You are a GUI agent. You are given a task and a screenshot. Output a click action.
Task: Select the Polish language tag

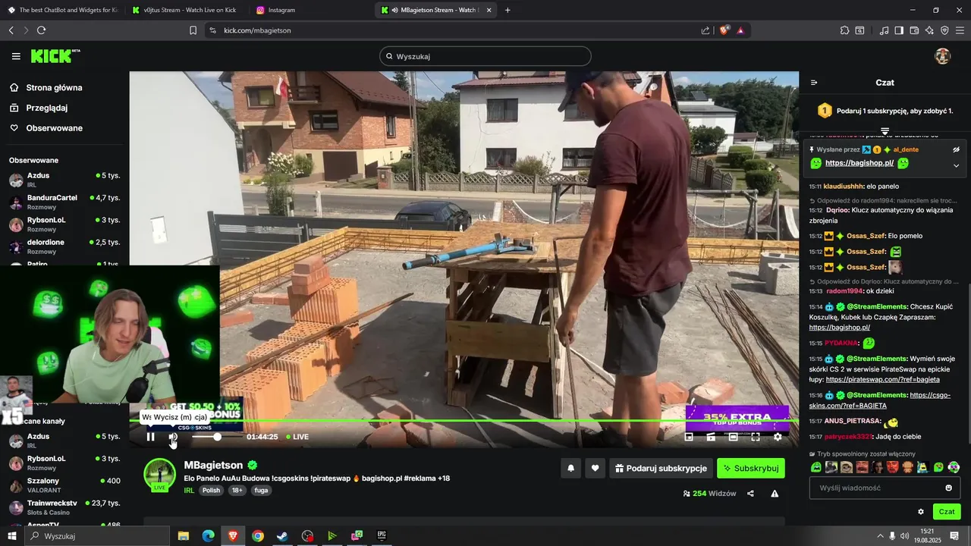click(x=211, y=490)
